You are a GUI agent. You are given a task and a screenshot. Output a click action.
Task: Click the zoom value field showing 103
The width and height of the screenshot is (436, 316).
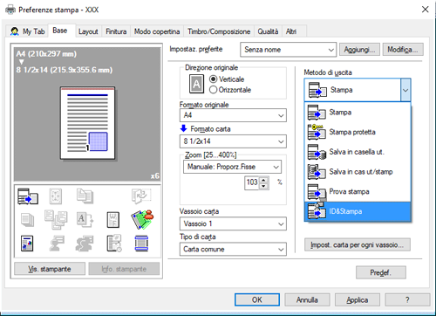point(252,182)
